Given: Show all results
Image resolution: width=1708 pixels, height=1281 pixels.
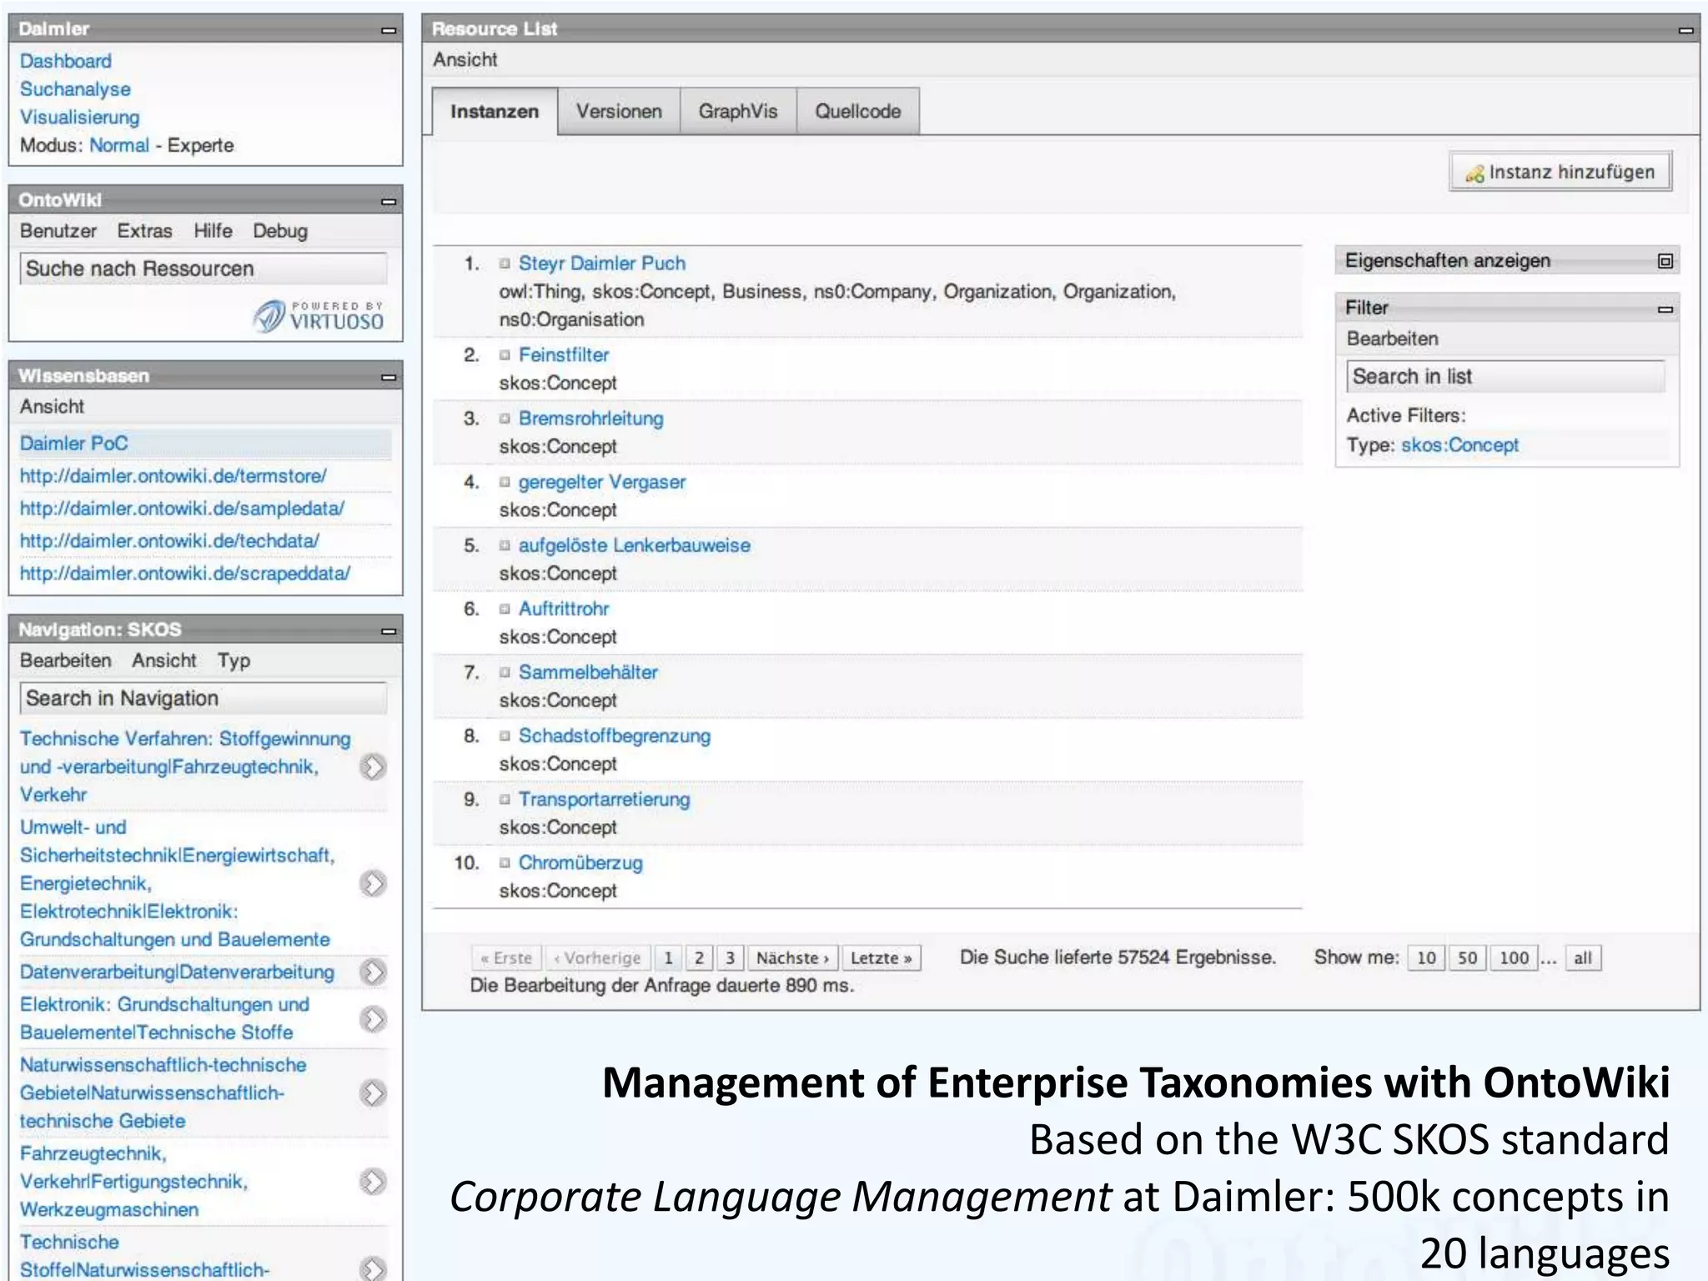Looking at the screenshot, I should [x=1583, y=958].
